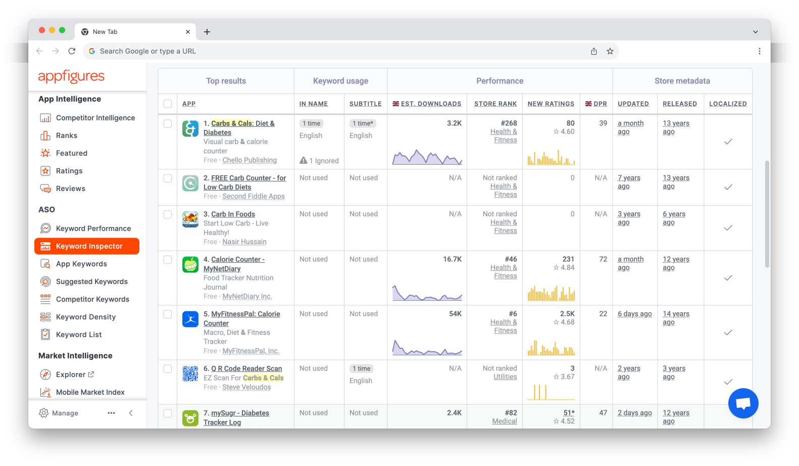Click the Ratings star box icon
This screenshot has height=466, width=799.
[45, 171]
